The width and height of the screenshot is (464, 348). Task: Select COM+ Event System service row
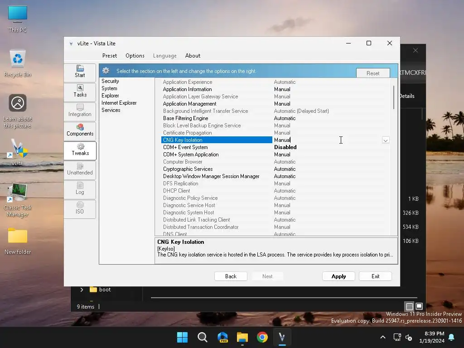click(x=276, y=147)
